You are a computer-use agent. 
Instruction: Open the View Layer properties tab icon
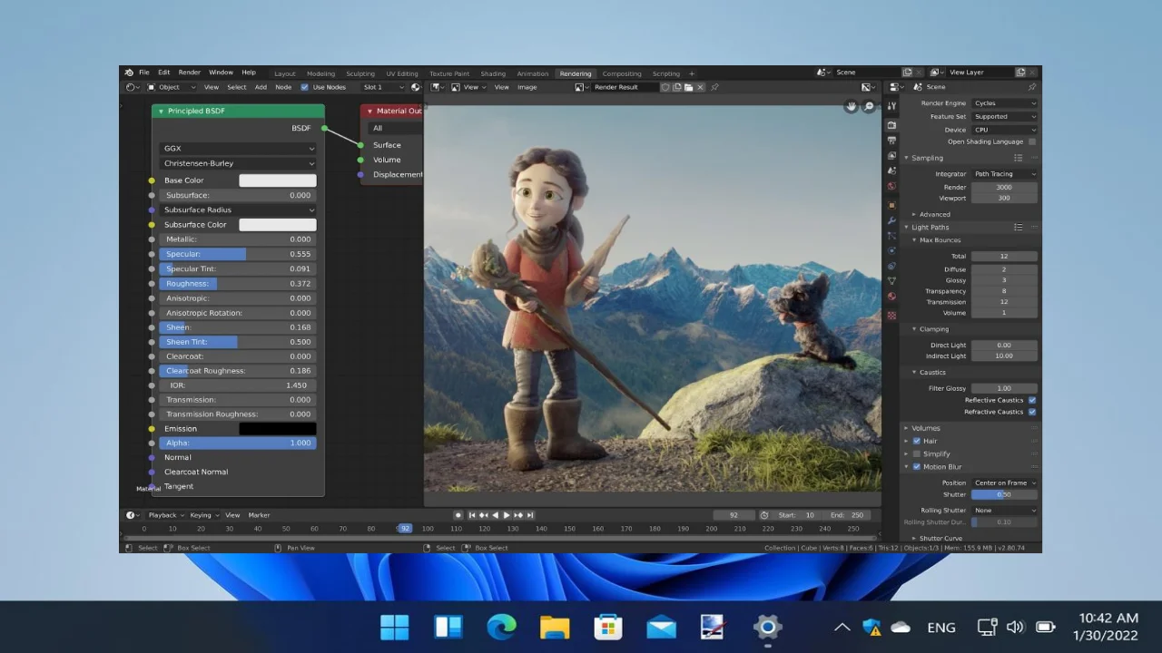click(x=891, y=156)
